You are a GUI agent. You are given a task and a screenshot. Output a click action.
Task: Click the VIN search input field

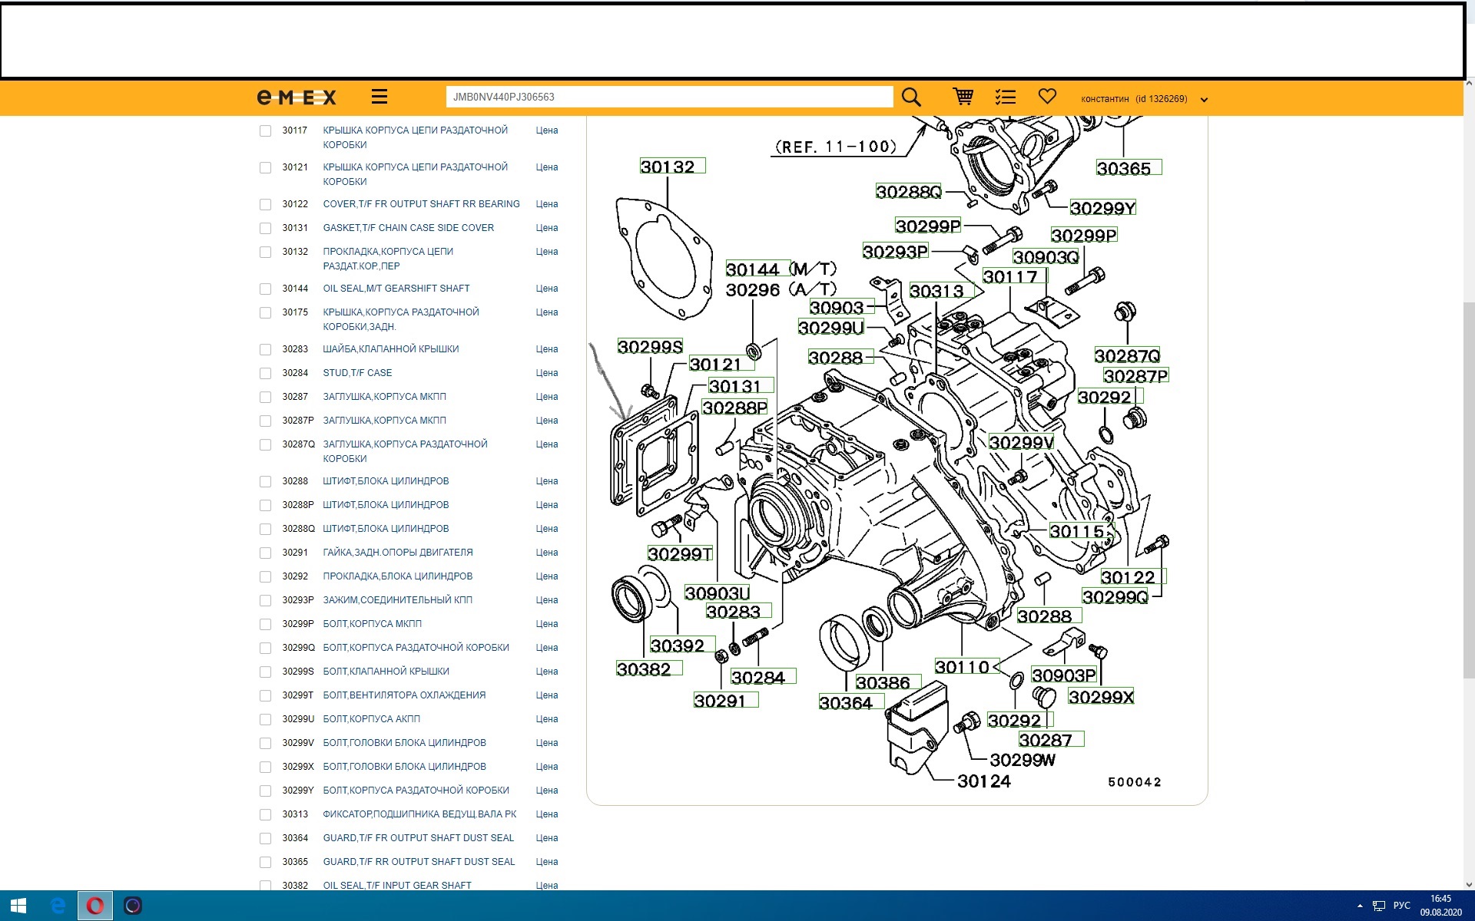pos(668,97)
